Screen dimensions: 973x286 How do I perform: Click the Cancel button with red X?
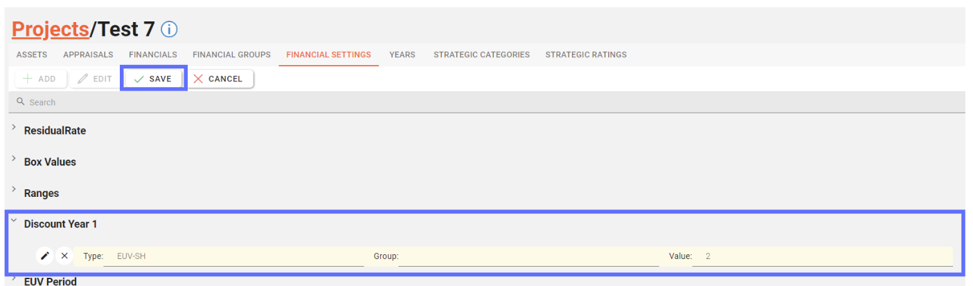(220, 79)
